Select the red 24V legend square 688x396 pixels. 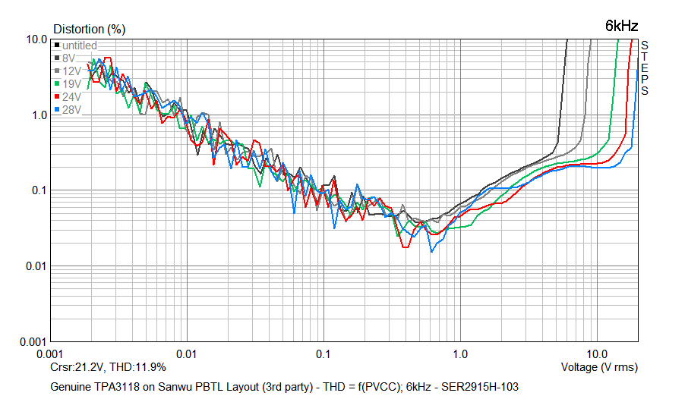pos(57,97)
